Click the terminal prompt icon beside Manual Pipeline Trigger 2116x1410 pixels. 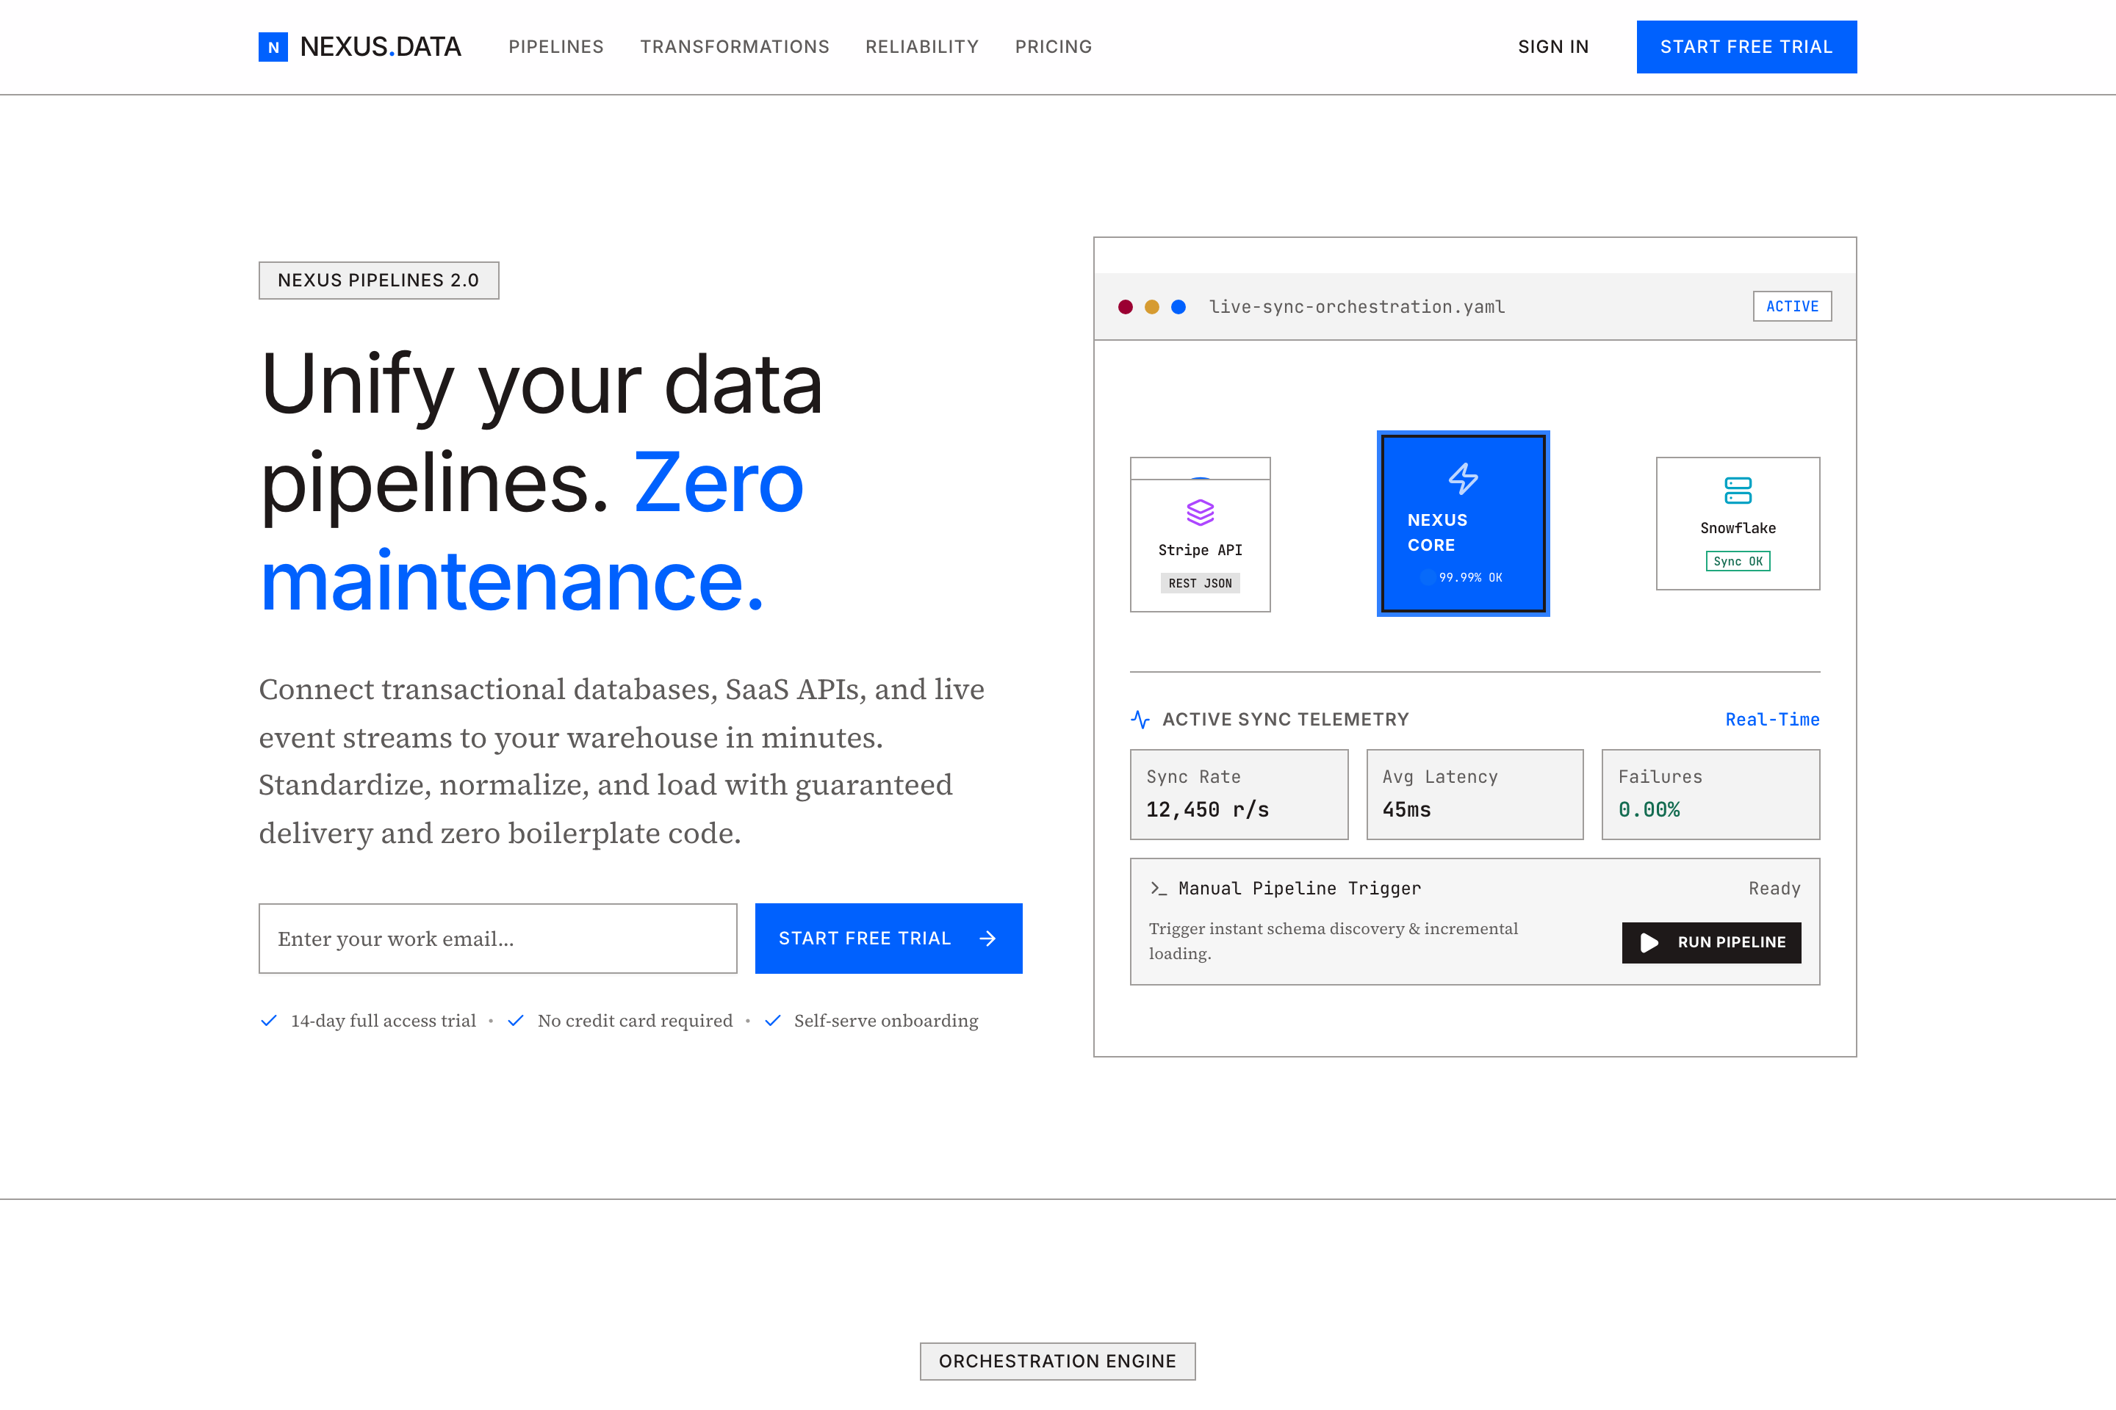coord(1158,889)
